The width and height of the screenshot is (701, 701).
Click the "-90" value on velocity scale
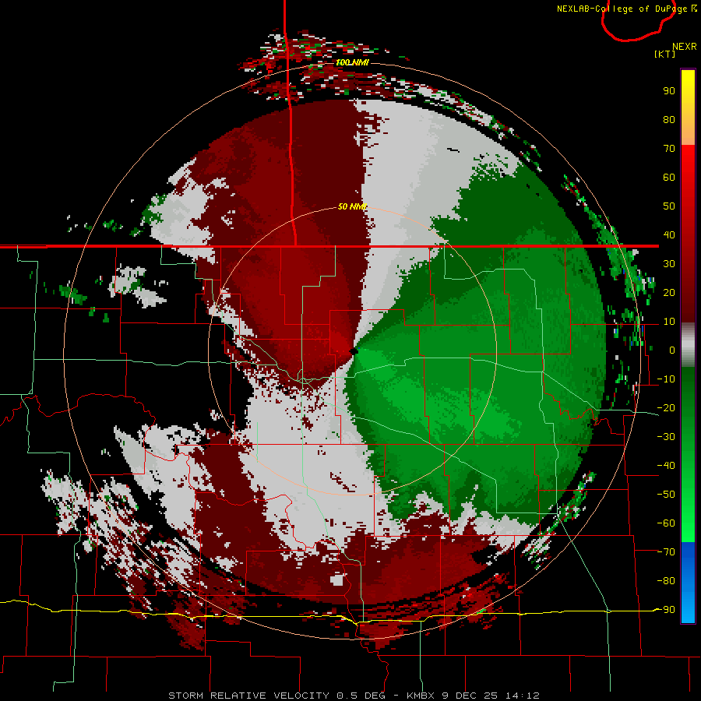tap(666, 610)
